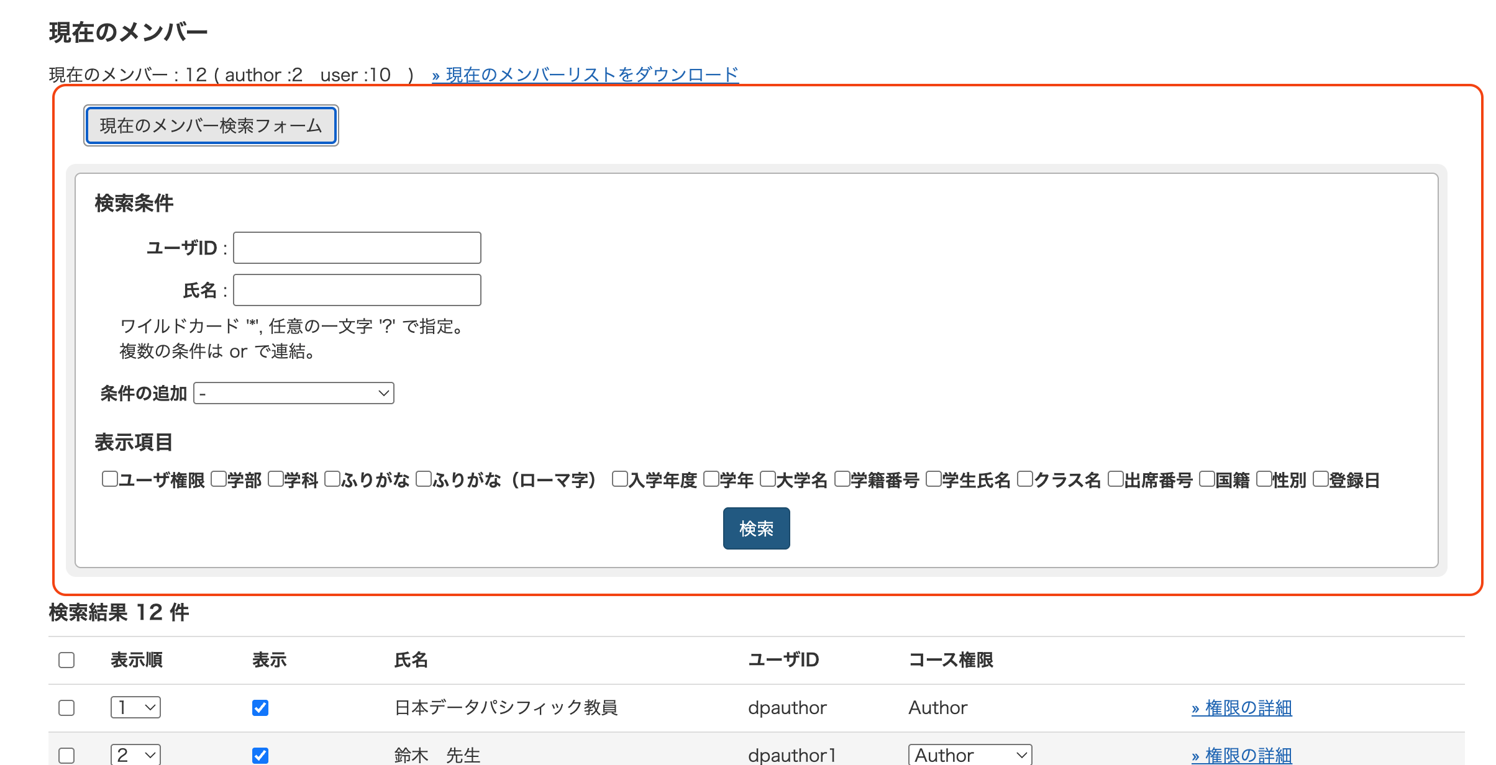Screen dimensions: 1496x765
Task: Open 権限の詳細 link for dpauthor
Action: click(x=1241, y=708)
